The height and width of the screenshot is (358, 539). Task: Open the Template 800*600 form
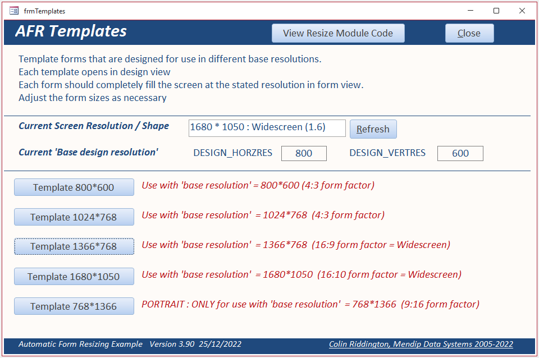click(x=74, y=187)
